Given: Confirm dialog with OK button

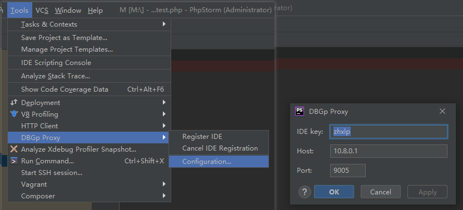Looking at the screenshot, I should click(334, 192).
